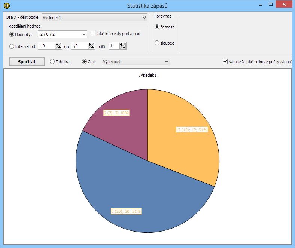Select the četnost radio button
Screen dimensions: 295x248
(157, 27)
